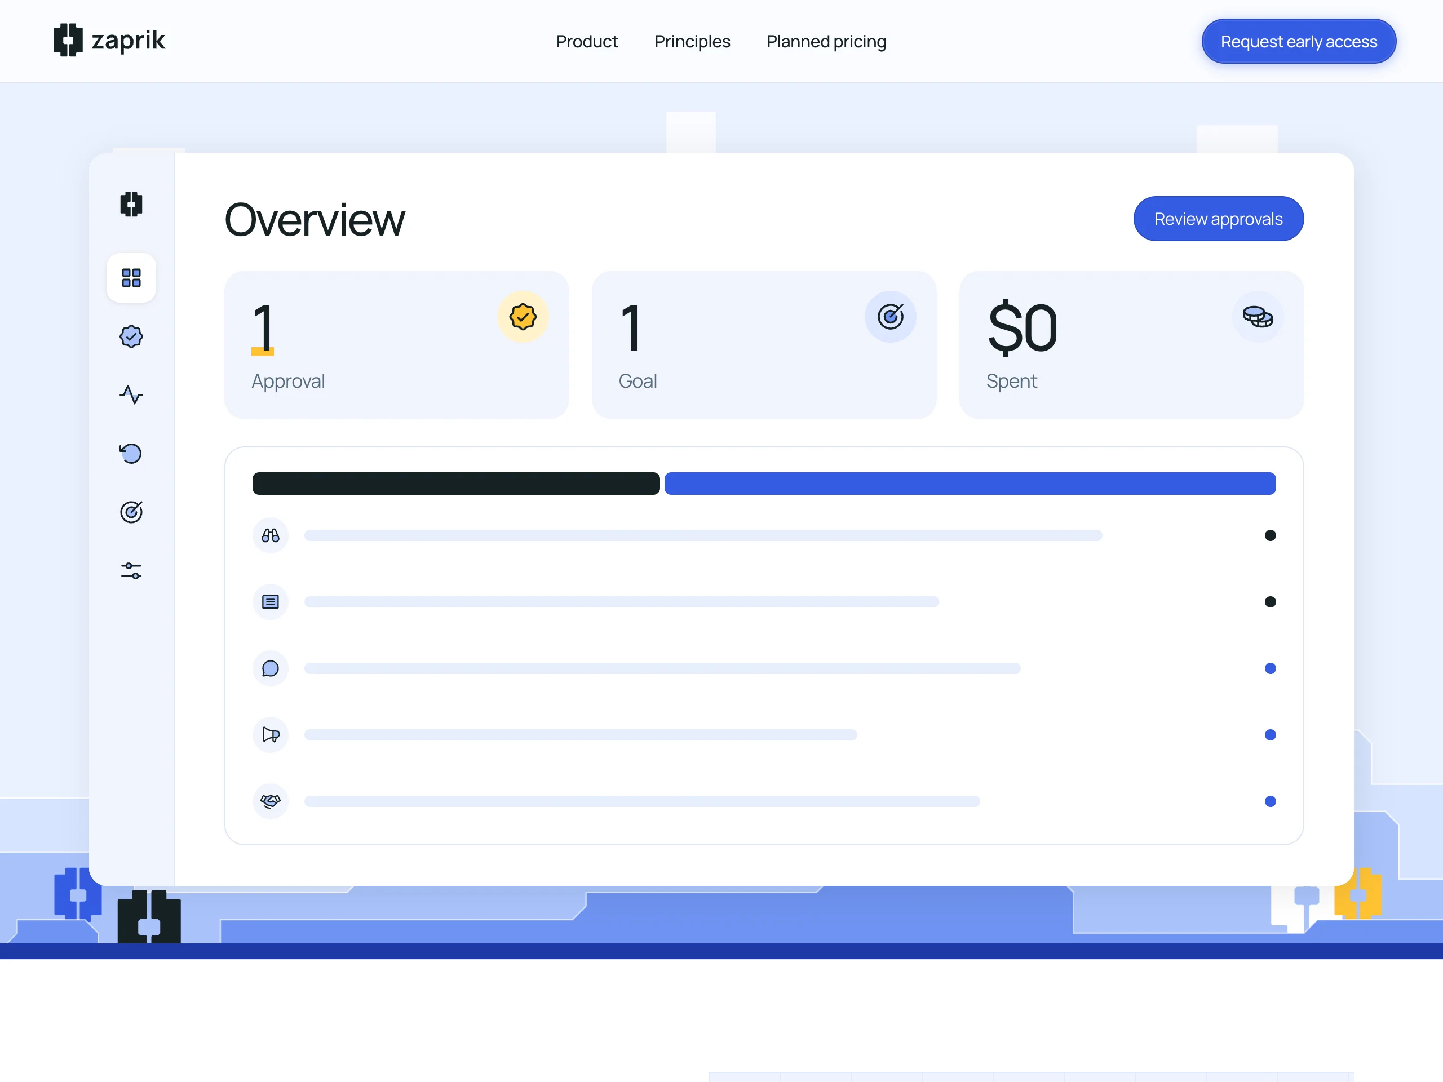
Task: Click Request early access button
Action: pos(1298,42)
